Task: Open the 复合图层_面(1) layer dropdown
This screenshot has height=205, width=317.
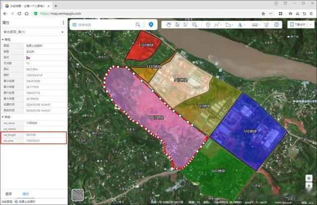Action: click(x=34, y=32)
